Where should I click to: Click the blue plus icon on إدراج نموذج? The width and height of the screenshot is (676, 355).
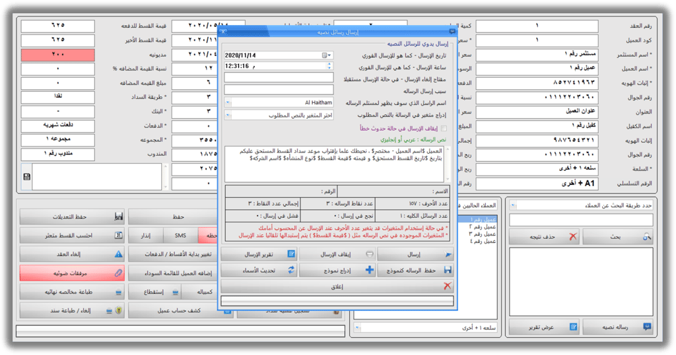370,270
